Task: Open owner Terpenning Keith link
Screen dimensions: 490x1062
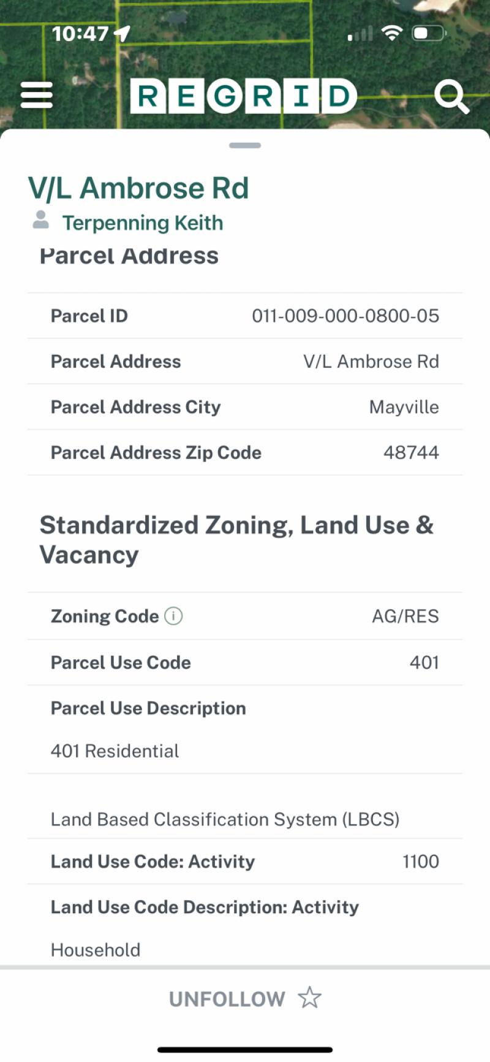Action: (x=143, y=222)
